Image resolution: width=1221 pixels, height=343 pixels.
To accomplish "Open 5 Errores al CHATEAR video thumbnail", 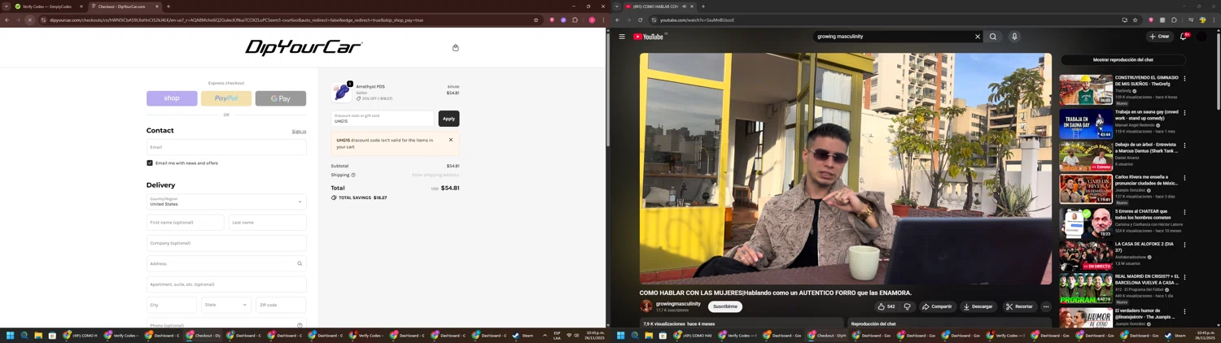I will pos(1086,223).
